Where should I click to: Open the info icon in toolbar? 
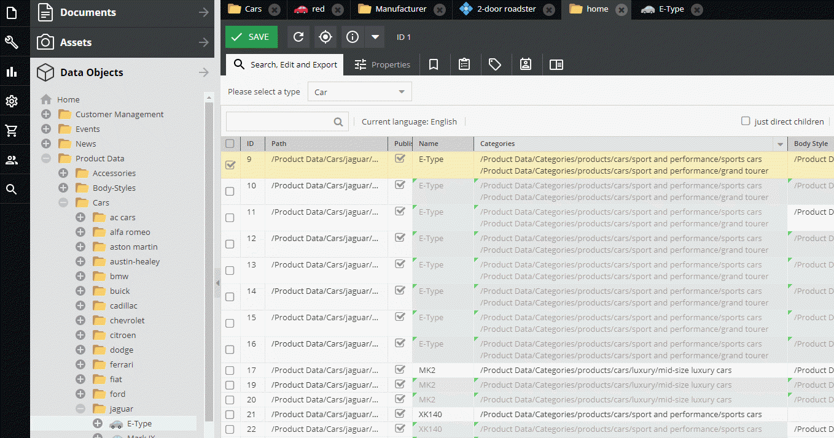[353, 37]
